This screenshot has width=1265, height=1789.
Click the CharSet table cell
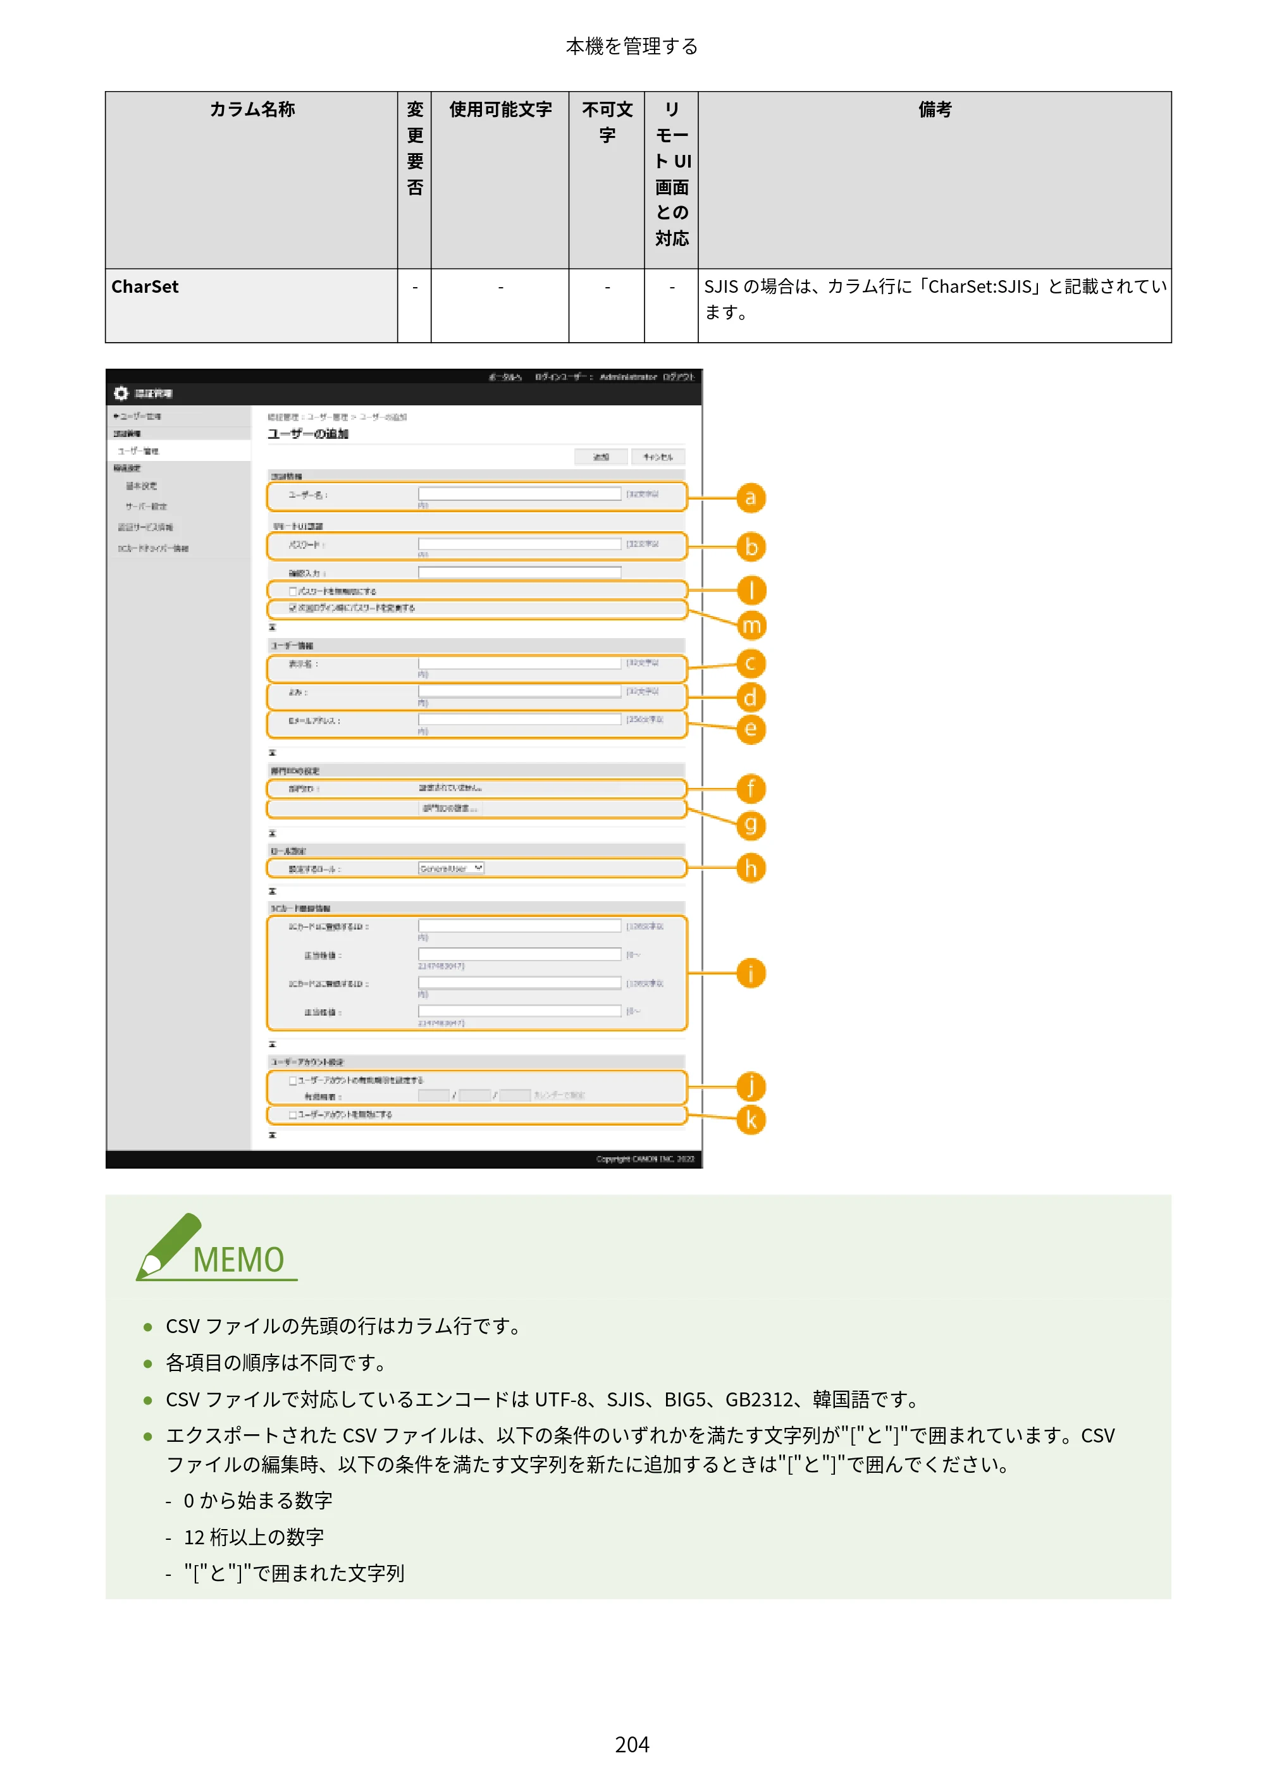252,306
